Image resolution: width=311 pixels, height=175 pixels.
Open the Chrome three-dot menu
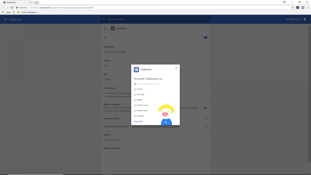pyautogui.click(x=308, y=8)
